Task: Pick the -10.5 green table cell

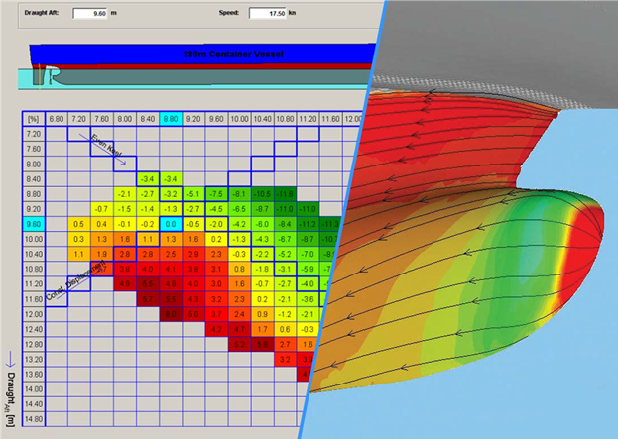Action: coord(261,193)
